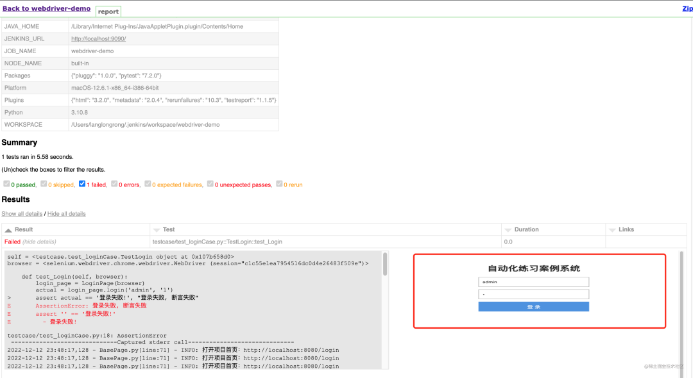The image size is (693, 378).
Task: Enable the "0 expected failures" filter
Action: [x=148, y=184]
